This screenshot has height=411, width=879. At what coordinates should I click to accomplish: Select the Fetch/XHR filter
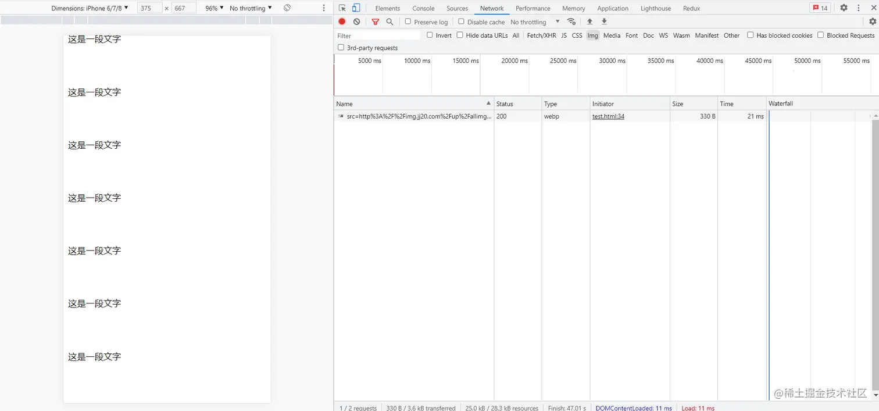click(541, 35)
